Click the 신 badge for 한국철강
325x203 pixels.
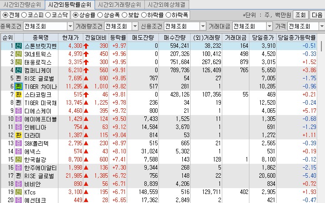click(19, 159)
